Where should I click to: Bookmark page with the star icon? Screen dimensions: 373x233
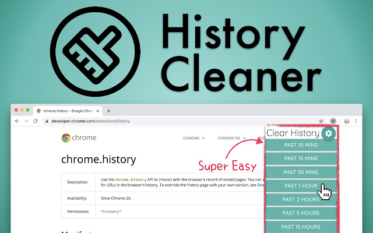(x=321, y=121)
